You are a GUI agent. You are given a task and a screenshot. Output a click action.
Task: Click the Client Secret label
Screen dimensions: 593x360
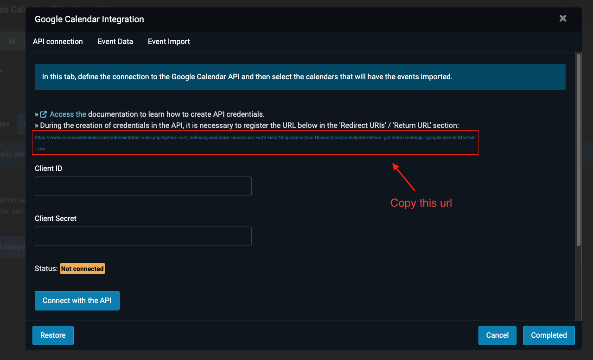tap(56, 219)
